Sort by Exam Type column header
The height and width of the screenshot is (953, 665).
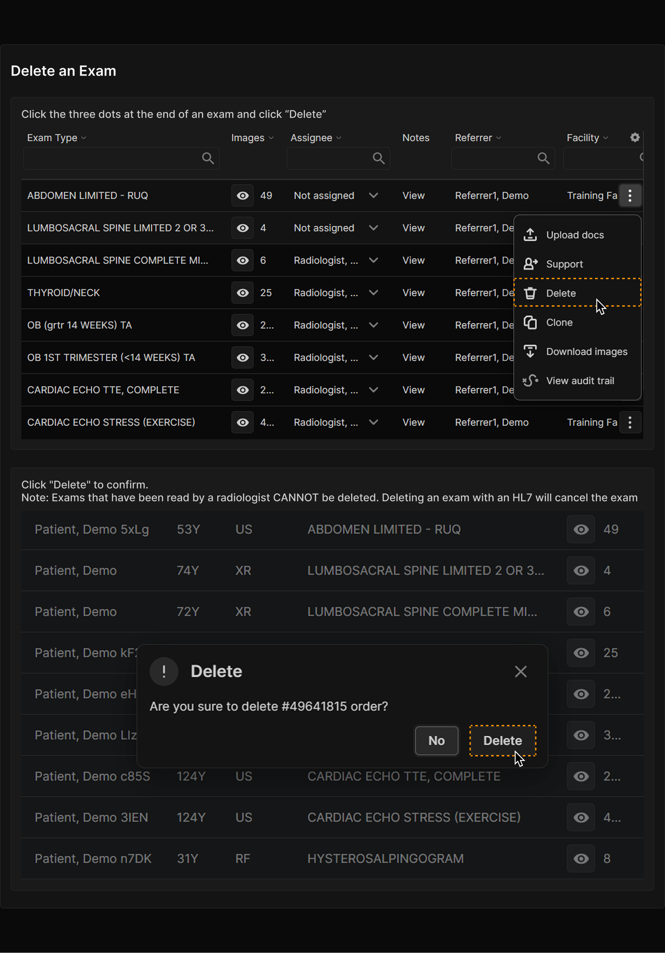click(x=56, y=138)
